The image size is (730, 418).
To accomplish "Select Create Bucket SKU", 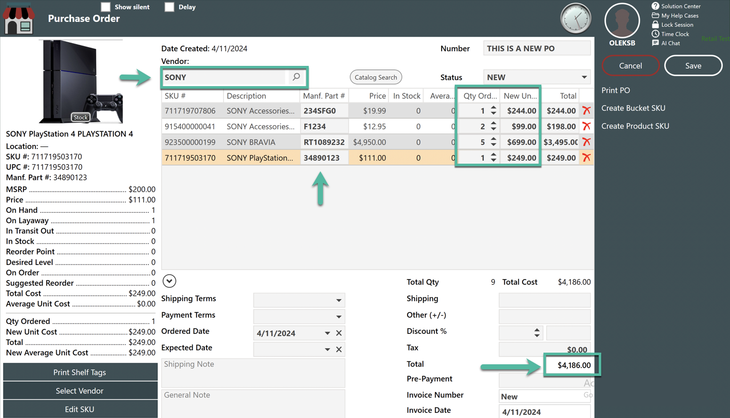I will (x=633, y=108).
